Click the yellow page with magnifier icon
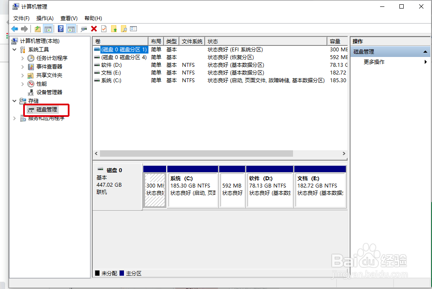Viewport: 432px width, 289px height. (124, 29)
